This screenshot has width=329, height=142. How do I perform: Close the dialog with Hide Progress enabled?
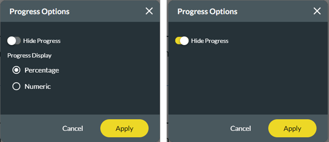(x=317, y=11)
